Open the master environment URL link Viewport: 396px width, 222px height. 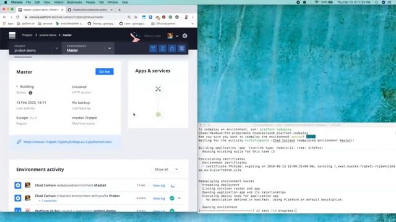[67, 142]
